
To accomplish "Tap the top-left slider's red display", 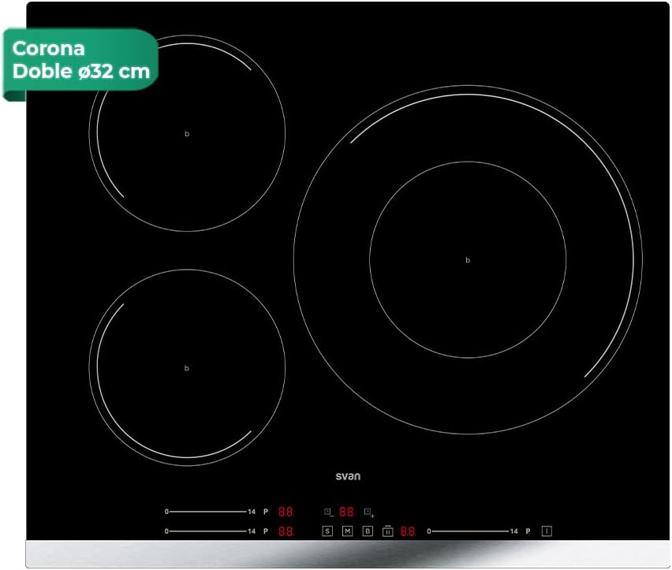I will click(x=286, y=512).
